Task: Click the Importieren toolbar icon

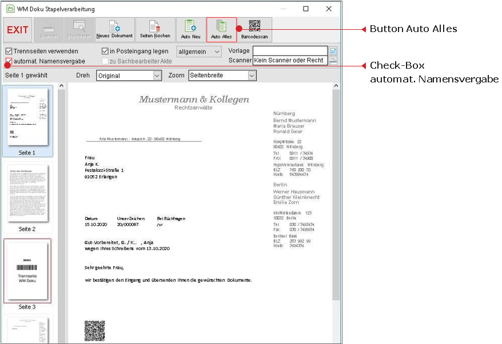Action: [79, 30]
